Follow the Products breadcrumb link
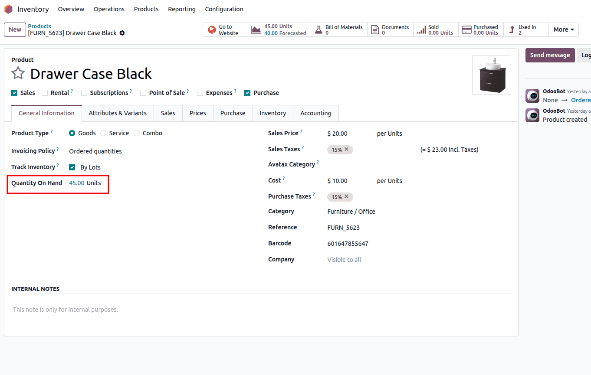Screen dimensions: 591x375 tap(39, 26)
